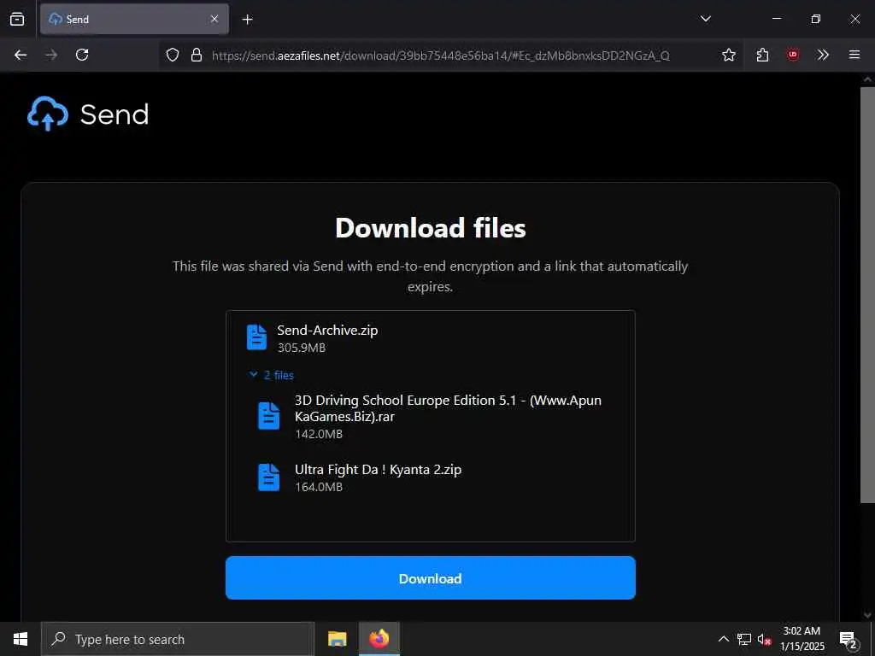Open the notification center icon

849,640
